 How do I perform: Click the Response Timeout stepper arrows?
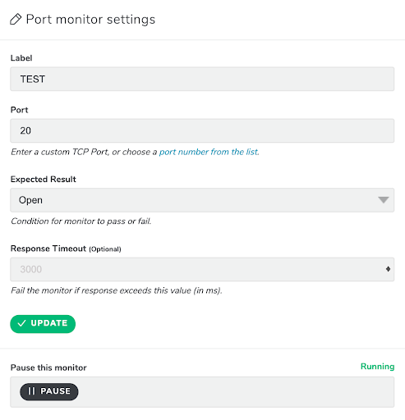(388, 269)
